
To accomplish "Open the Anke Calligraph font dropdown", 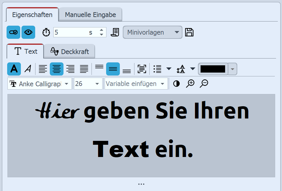I will (39, 84).
